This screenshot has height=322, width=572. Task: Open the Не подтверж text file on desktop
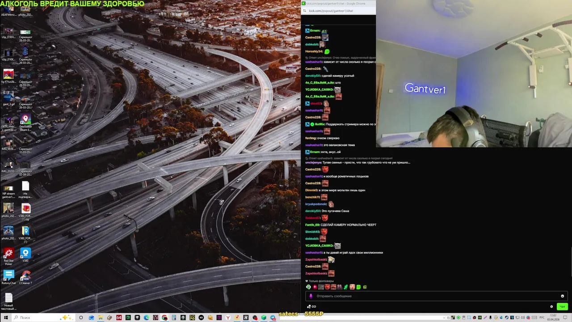coord(25,189)
